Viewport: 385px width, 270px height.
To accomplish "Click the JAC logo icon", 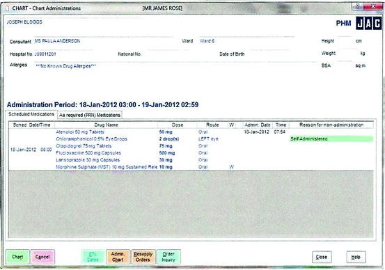I will pos(369,23).
